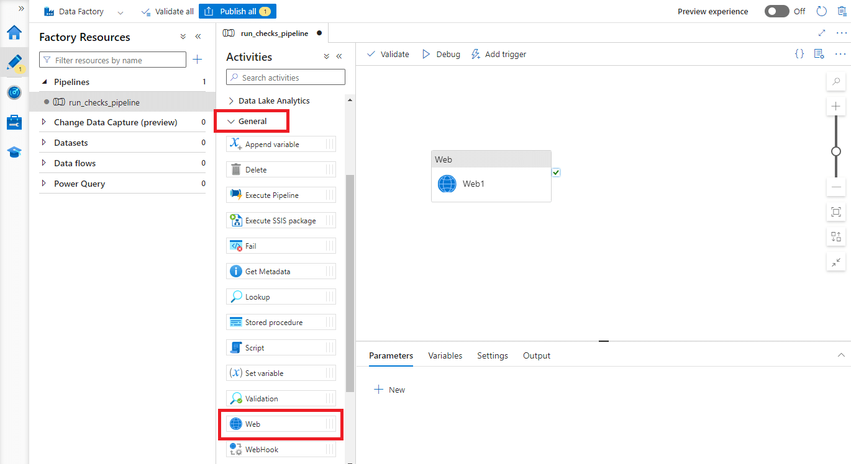Expand all resources with double chevron down
This screenshot has width=851, height=464.
[183, 37]
